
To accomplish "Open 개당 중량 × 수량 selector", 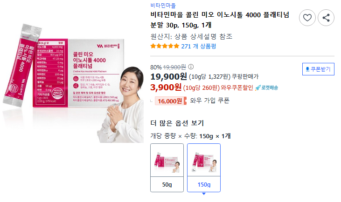I will pos(190,136).
